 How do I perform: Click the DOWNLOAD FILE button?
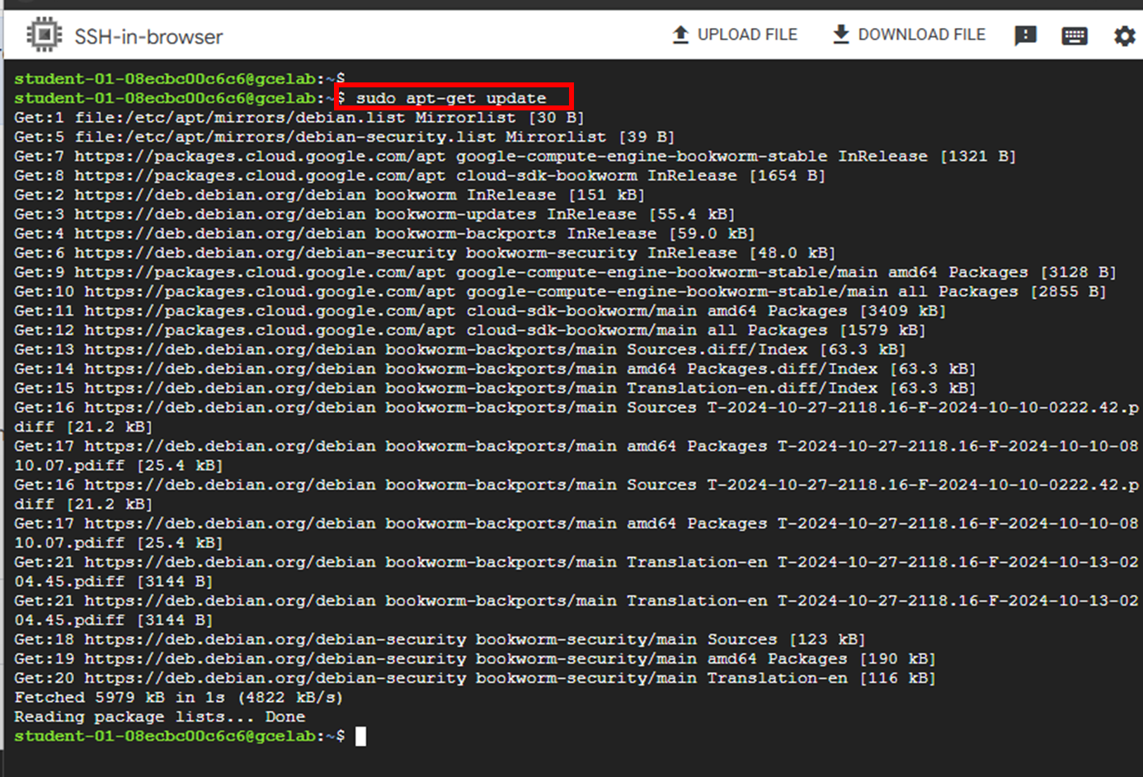[909, 35]
